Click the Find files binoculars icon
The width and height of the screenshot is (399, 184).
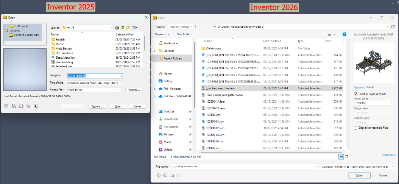pyautogui.click(x=14, y=106)
